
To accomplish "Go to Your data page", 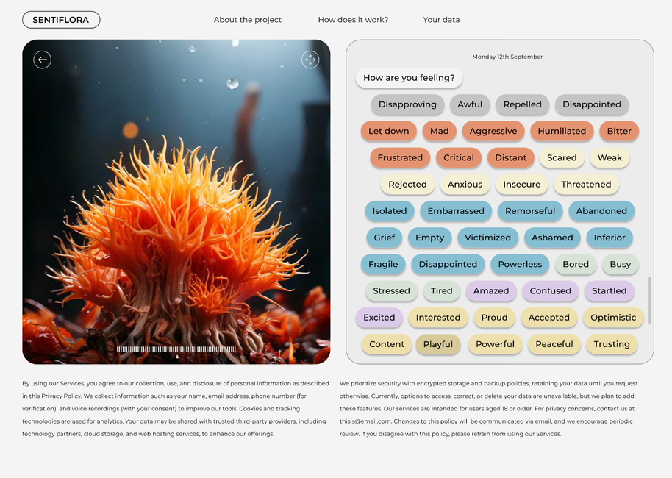I will pyautogui.click(x=441, y=20).
